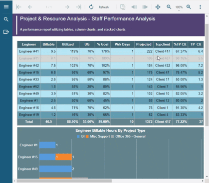The image size is (209, 183).
Task: Select the Engineer #41 cell
Action: pos(29,51)
